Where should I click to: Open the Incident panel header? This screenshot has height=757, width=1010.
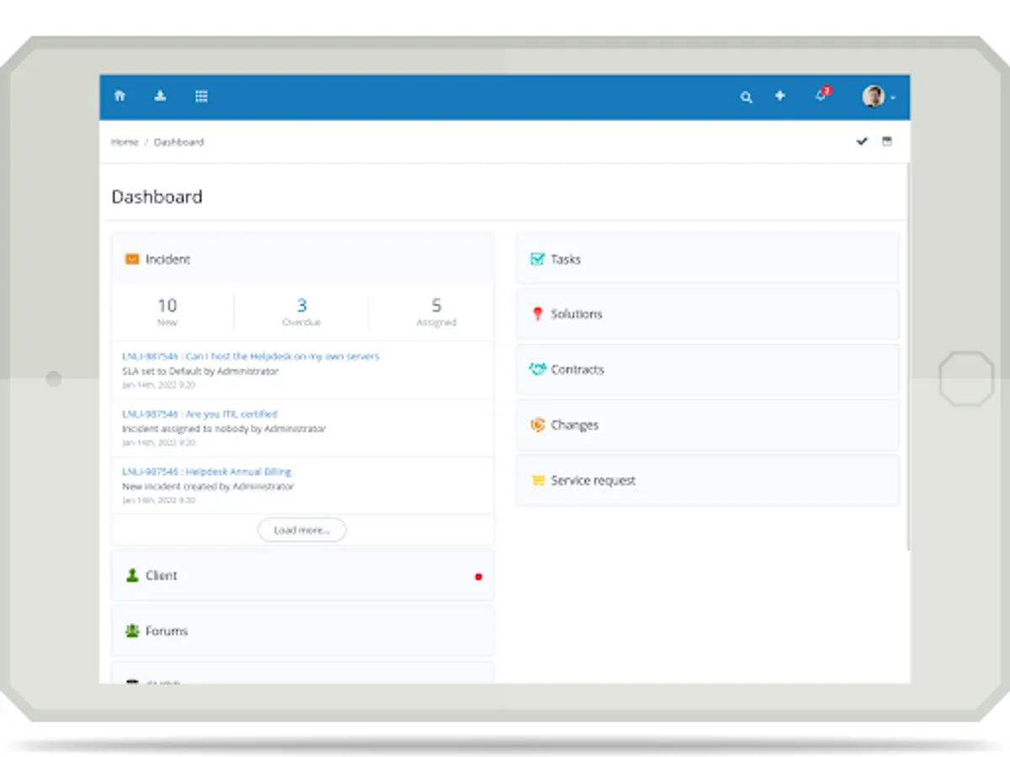pyautogui.click(x=303, y=259)
